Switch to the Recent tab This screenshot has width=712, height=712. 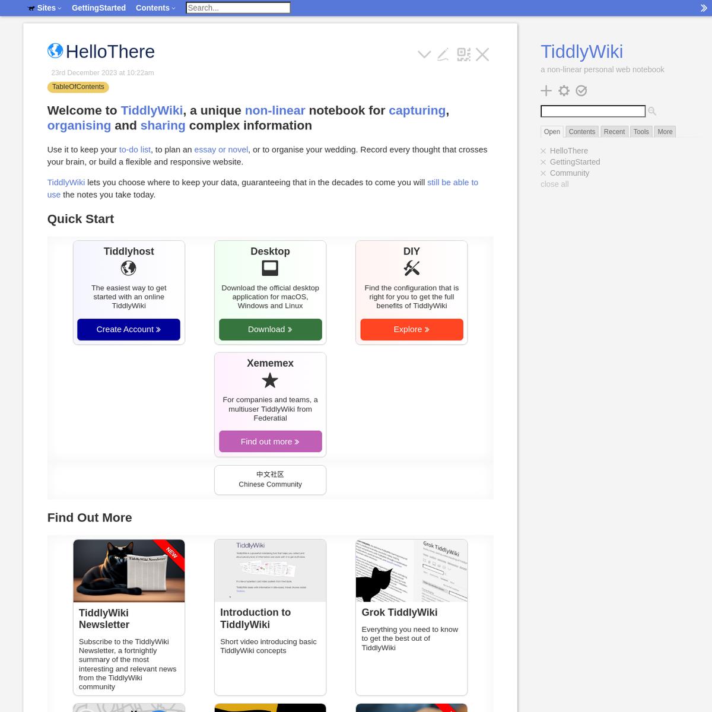click(x=614, y=131)
